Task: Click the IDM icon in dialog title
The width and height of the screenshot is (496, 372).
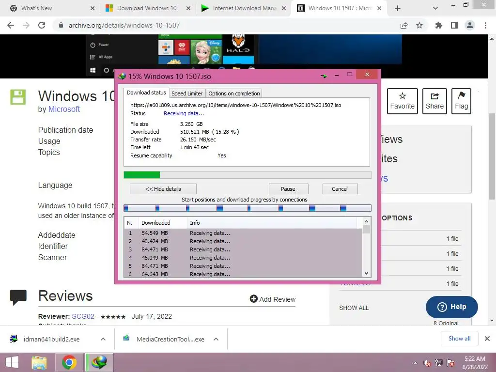Action: click(122, 76)
